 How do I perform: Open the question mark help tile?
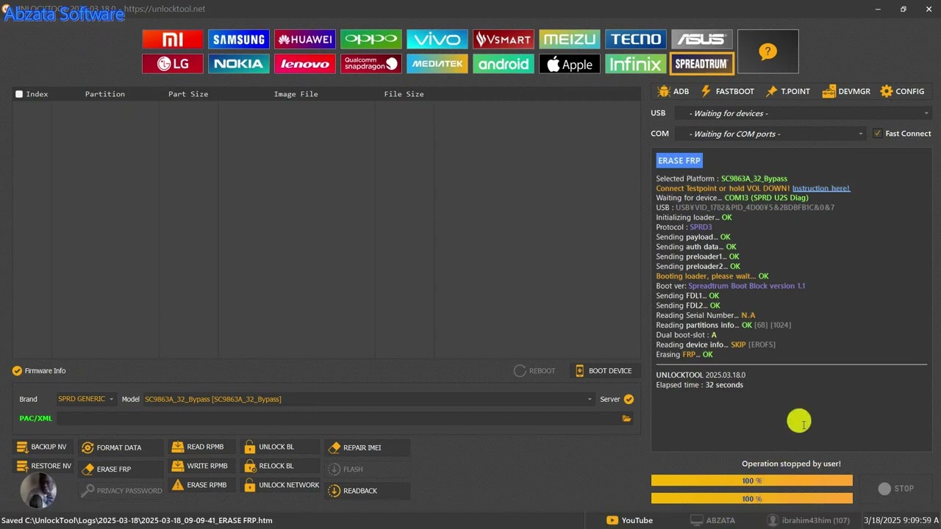pos(768,51)
